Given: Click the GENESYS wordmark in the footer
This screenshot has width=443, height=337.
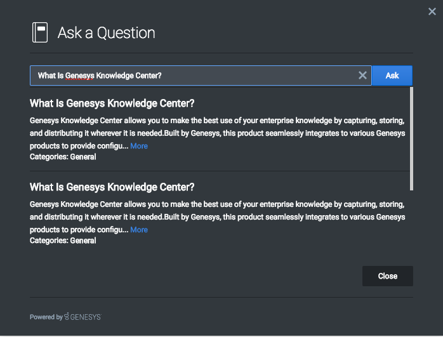Looking at the screenshot, I should pyautogui.click(x=86, y=317).
